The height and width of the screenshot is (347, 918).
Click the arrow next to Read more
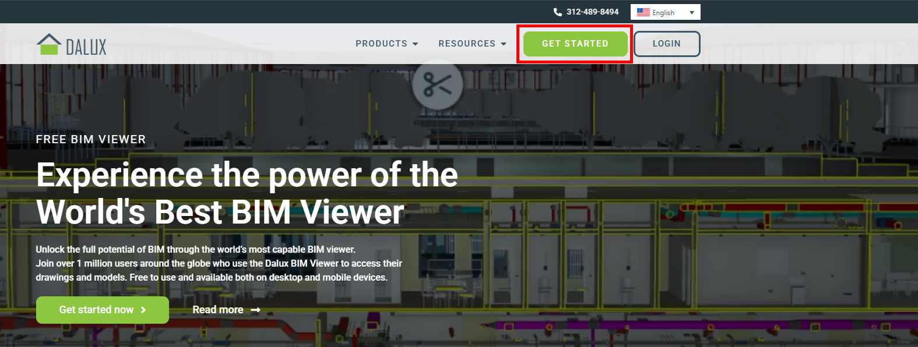click(255, 310)
